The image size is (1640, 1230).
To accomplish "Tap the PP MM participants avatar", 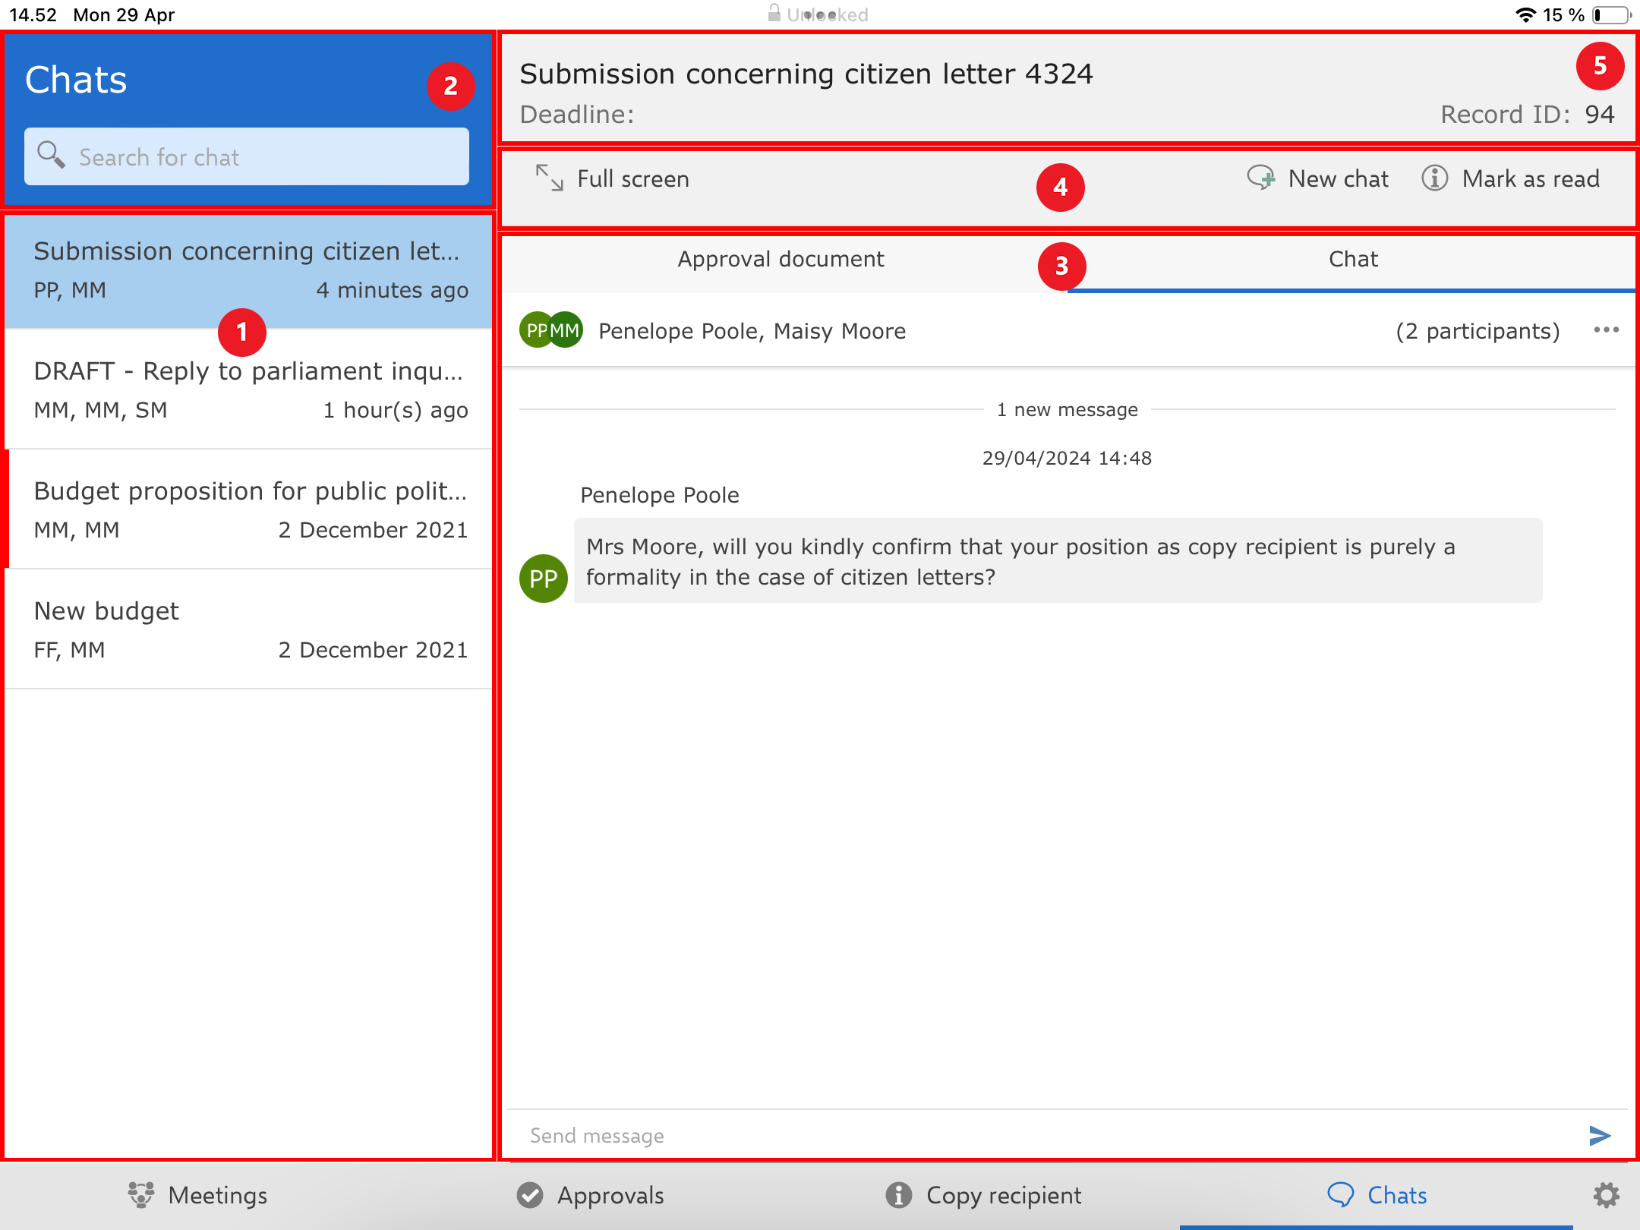I will click(x=551, y=330).
